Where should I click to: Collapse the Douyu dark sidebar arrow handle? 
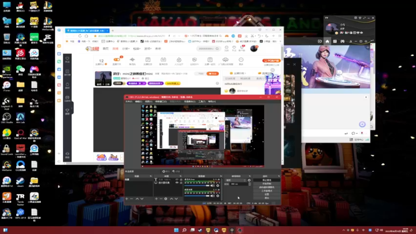click(72, 108)
